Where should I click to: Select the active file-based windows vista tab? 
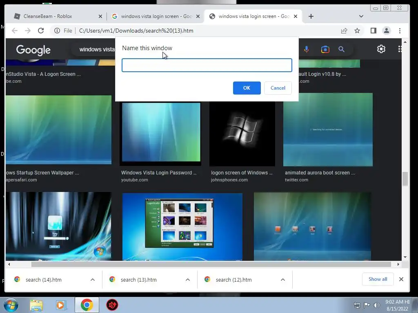point(253,16)
